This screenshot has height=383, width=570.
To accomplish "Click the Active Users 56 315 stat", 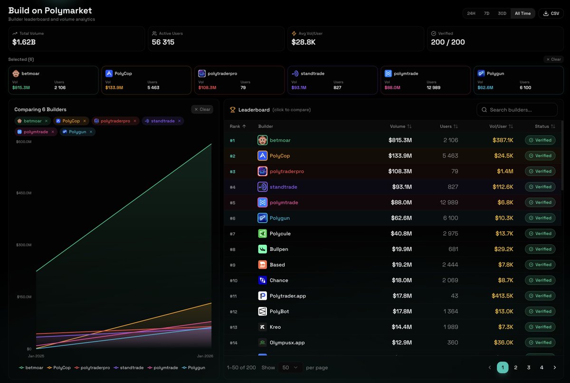I will [x=216, y=39].
